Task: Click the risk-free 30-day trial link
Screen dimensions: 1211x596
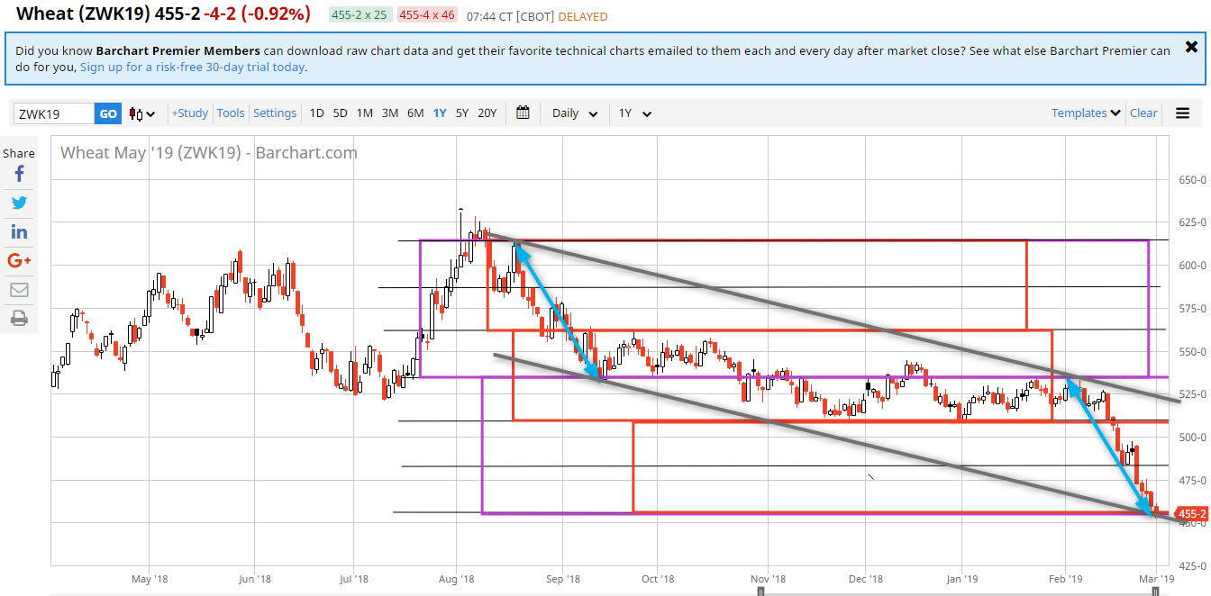Action: pos(192,68)
